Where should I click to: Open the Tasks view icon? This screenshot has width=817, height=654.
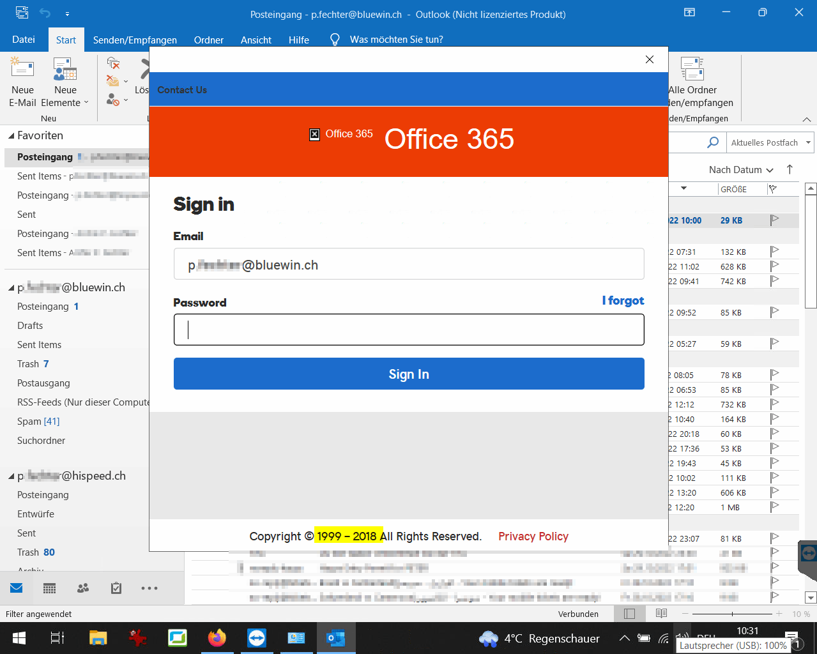tap(116, 588)
